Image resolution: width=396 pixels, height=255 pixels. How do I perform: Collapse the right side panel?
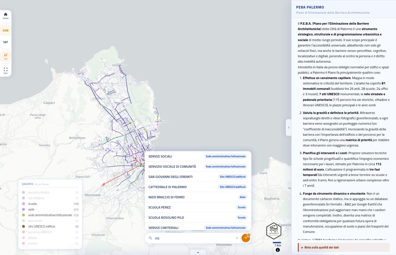click(x=289, y=127)
